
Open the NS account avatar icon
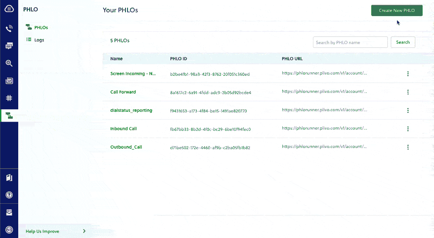(9, 230)
